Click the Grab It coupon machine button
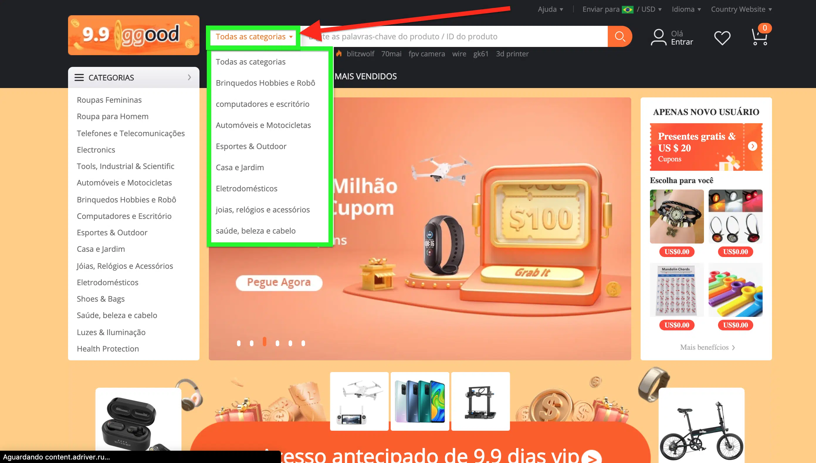The height and width of the screenshot is (463, 816). tap(532, 273)
